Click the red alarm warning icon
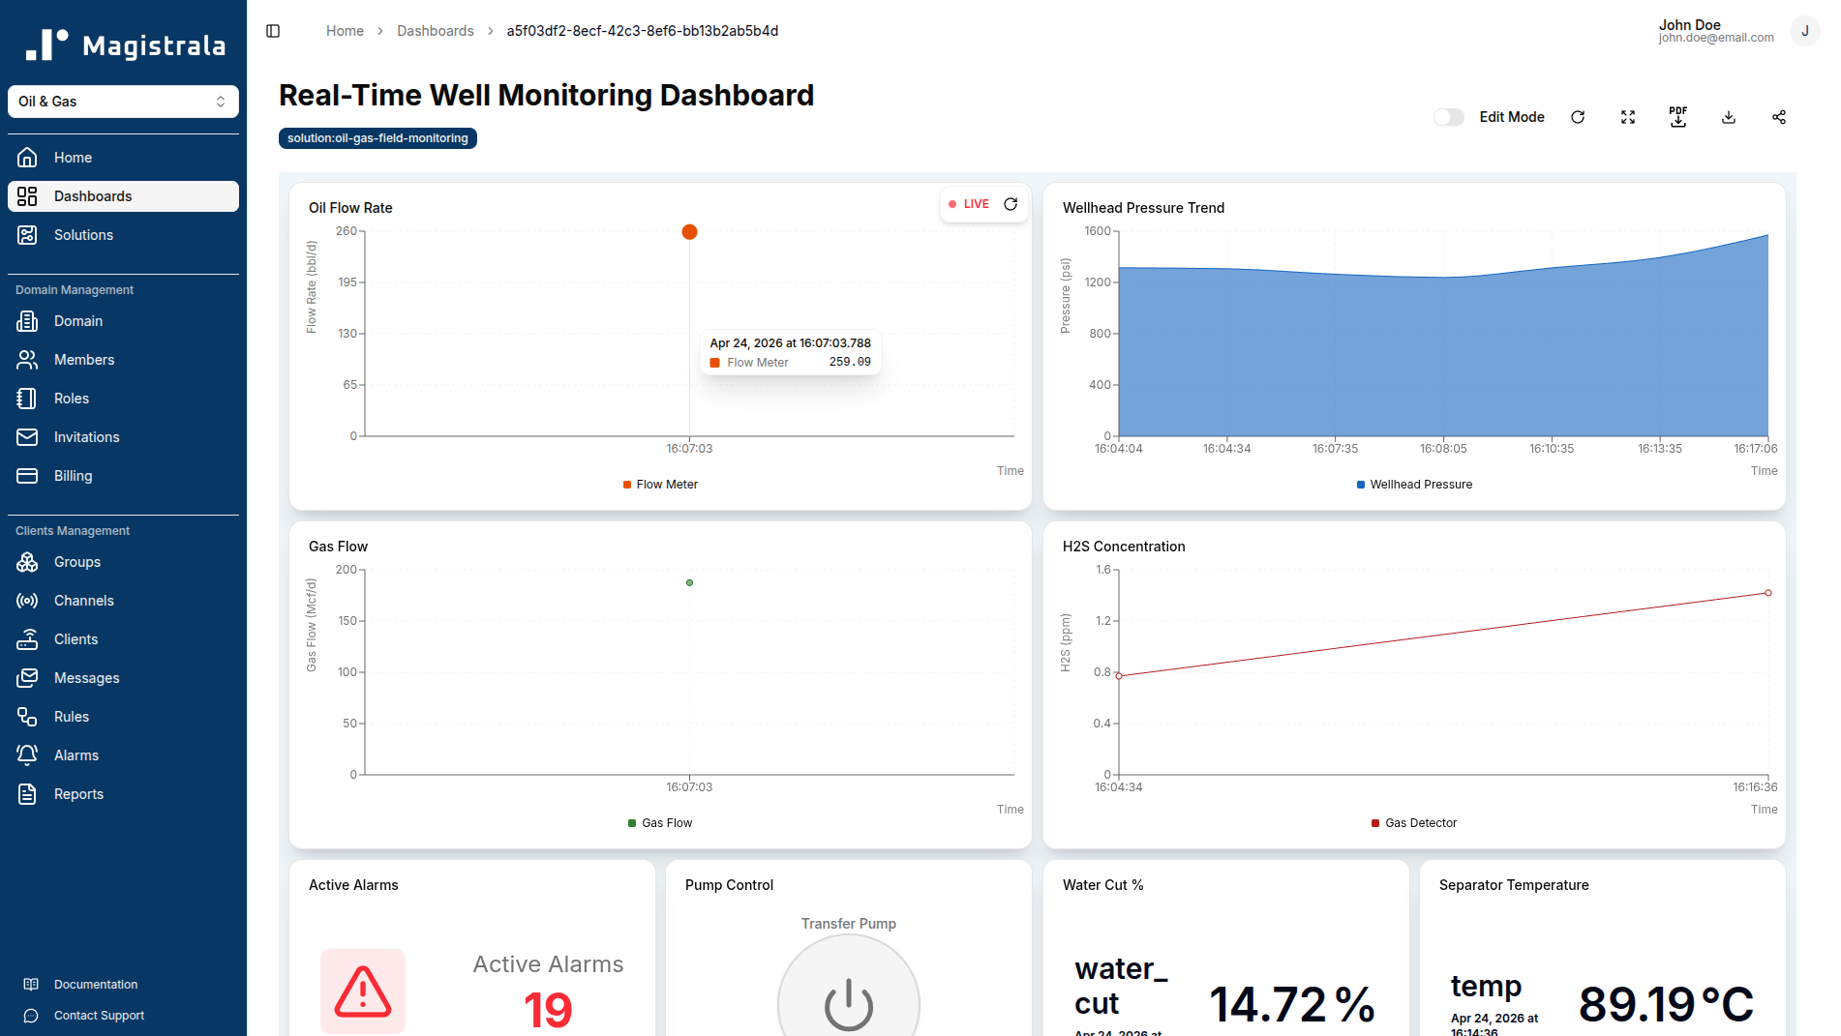1841x1036 pixels. pyautogui.click(x=363, y=992)
